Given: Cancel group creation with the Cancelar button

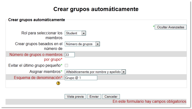Looking at the screenshot, I should tap(111, 97).
